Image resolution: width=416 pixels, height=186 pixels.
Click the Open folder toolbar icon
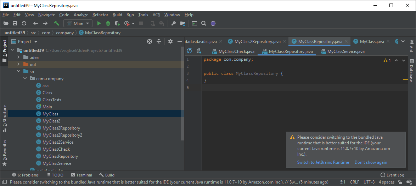[x=6, y=24]
